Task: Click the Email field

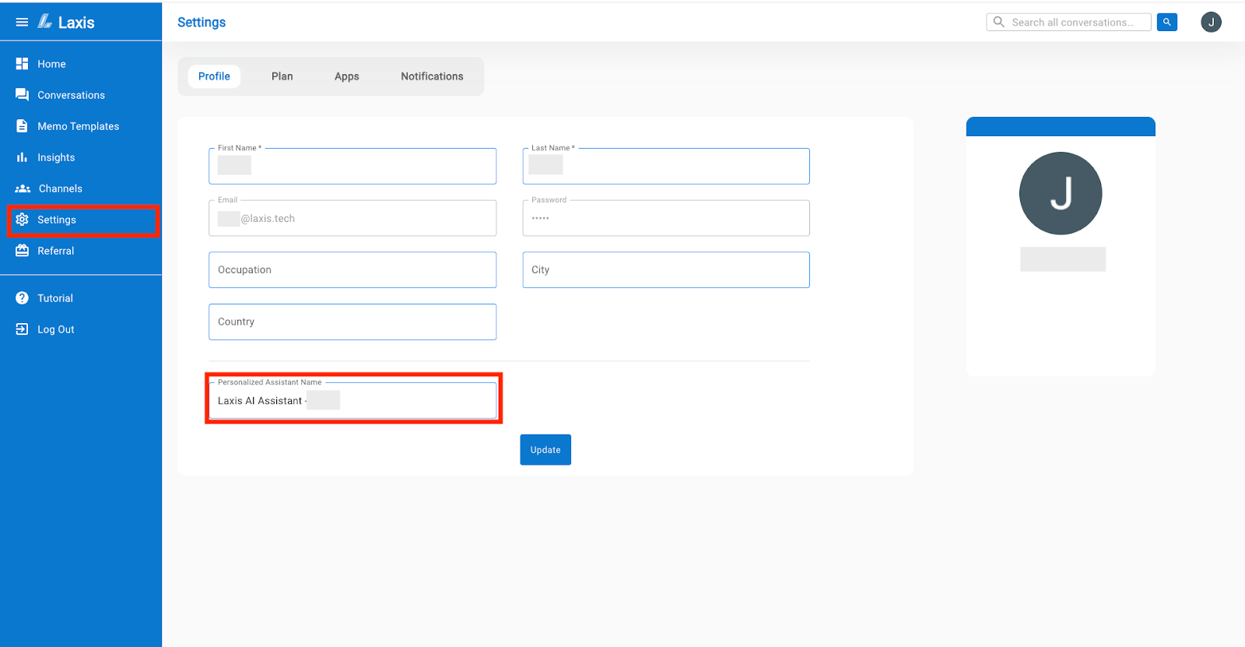Action: (352, 218)
